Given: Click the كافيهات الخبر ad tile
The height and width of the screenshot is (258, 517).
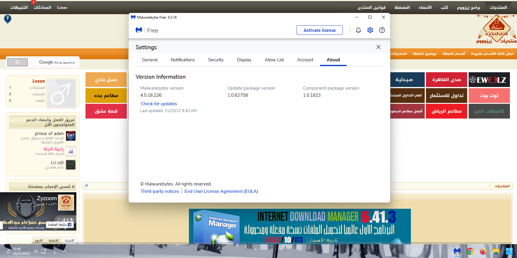Looking at the screenshot, I should coord(489,111).
